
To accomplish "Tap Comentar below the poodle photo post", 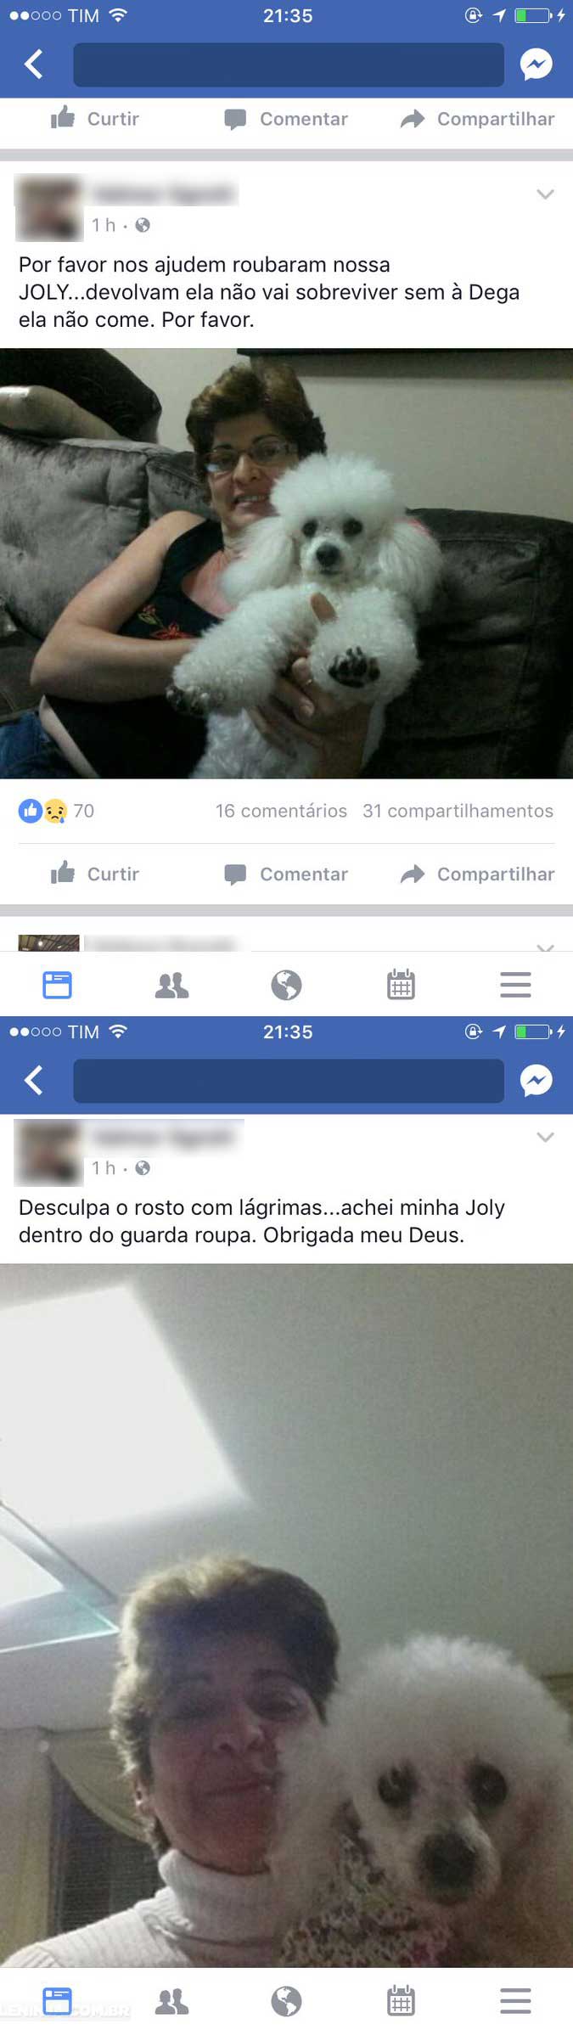I will [x=286, y=874].
